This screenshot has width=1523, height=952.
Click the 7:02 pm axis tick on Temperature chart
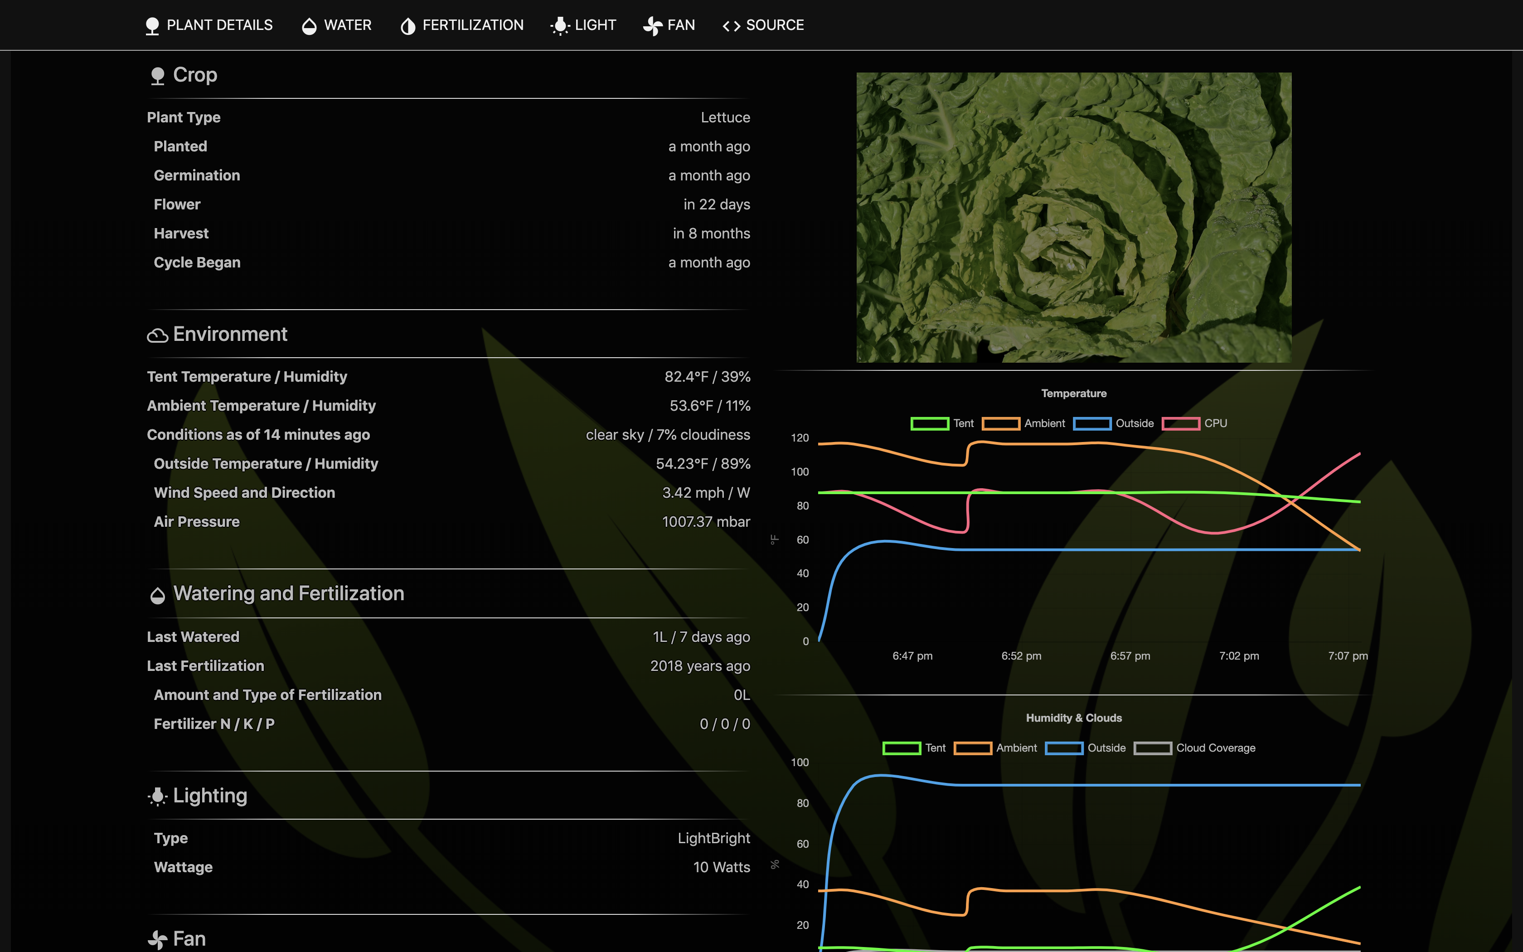1238,656
